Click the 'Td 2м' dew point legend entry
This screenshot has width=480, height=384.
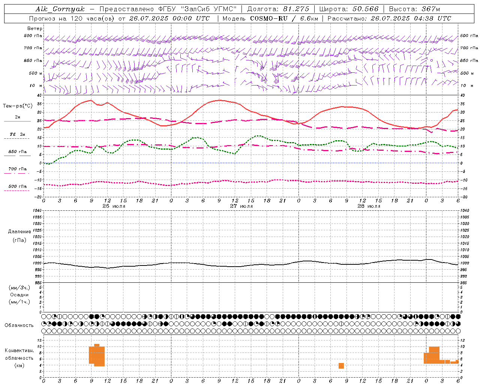coord(18,134)
